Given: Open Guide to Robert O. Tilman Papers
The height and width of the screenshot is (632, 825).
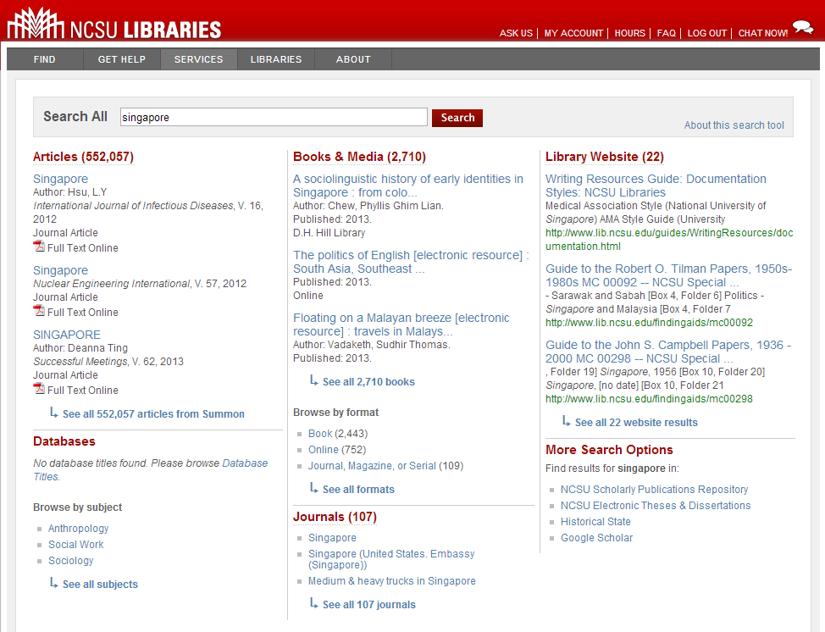Looking at the screenshot, I should 668,275.
